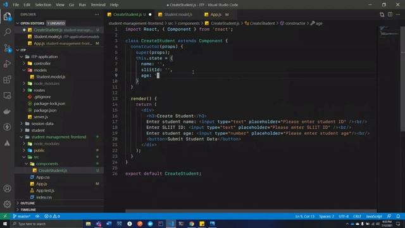
Task: Open errors and warnings count
Action: pyautogui.click(x=52, y=216)
